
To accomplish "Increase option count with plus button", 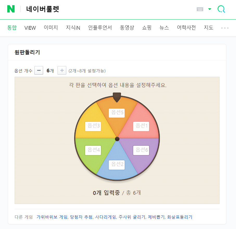I will (62, 70).
